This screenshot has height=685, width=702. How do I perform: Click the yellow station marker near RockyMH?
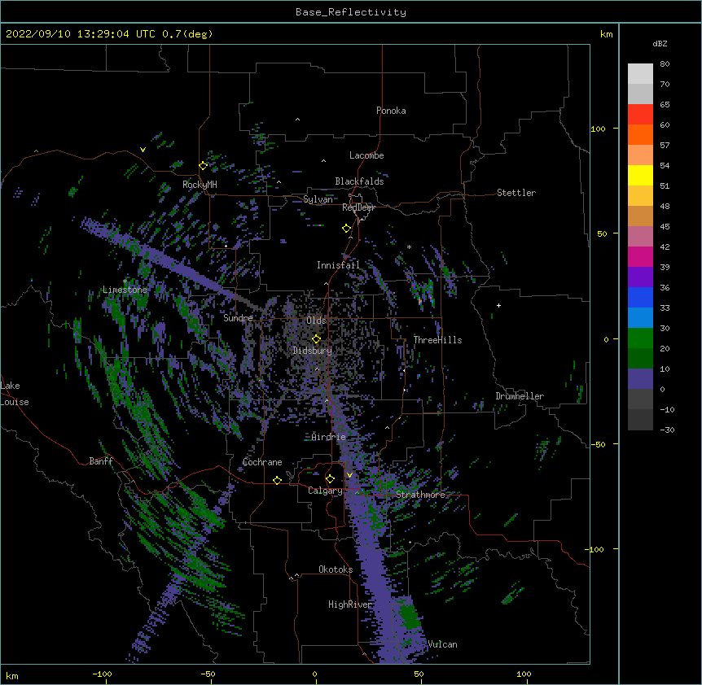(203, 165)
